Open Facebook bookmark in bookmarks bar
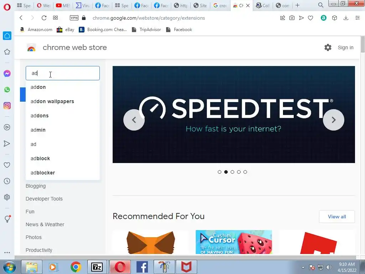Screen dimensions: 365x274 pos(179,30)
